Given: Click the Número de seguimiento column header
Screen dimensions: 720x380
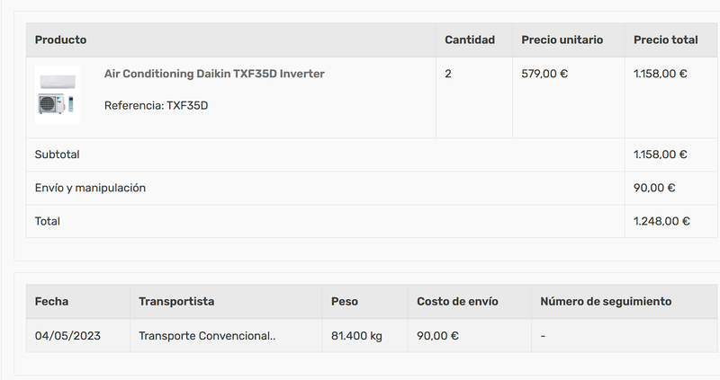Looking at the screenshot, I should (x=606, y=301).
